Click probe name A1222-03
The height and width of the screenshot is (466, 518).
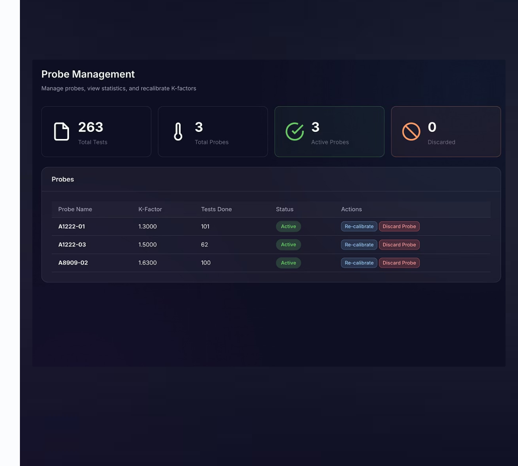pos(72,244)
